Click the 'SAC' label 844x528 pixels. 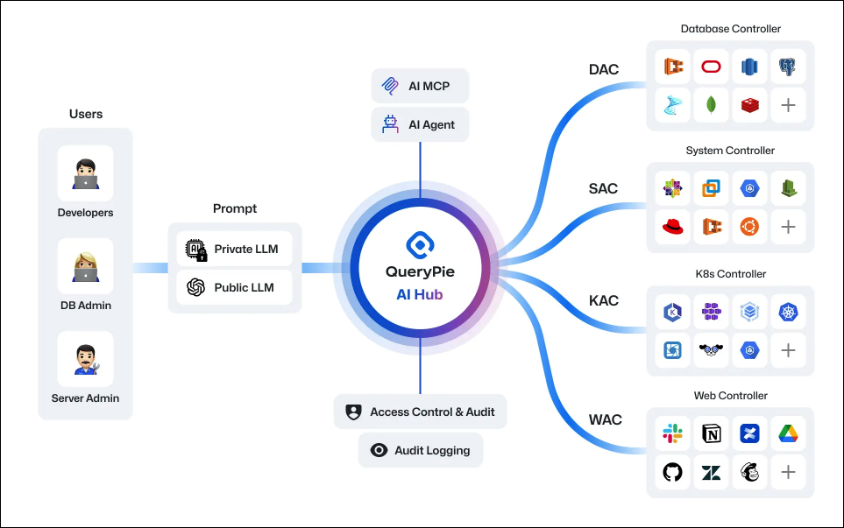coord(603,189)
